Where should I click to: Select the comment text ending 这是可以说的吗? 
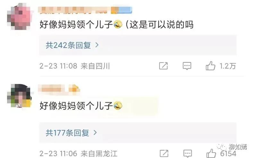(x=116, y=25)
